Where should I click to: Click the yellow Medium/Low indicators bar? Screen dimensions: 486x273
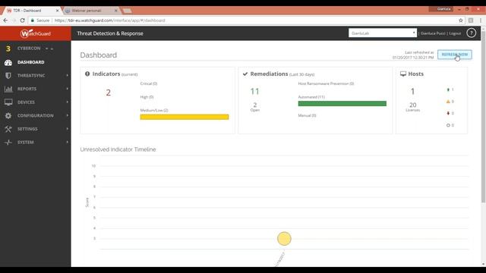click(185, 117)
